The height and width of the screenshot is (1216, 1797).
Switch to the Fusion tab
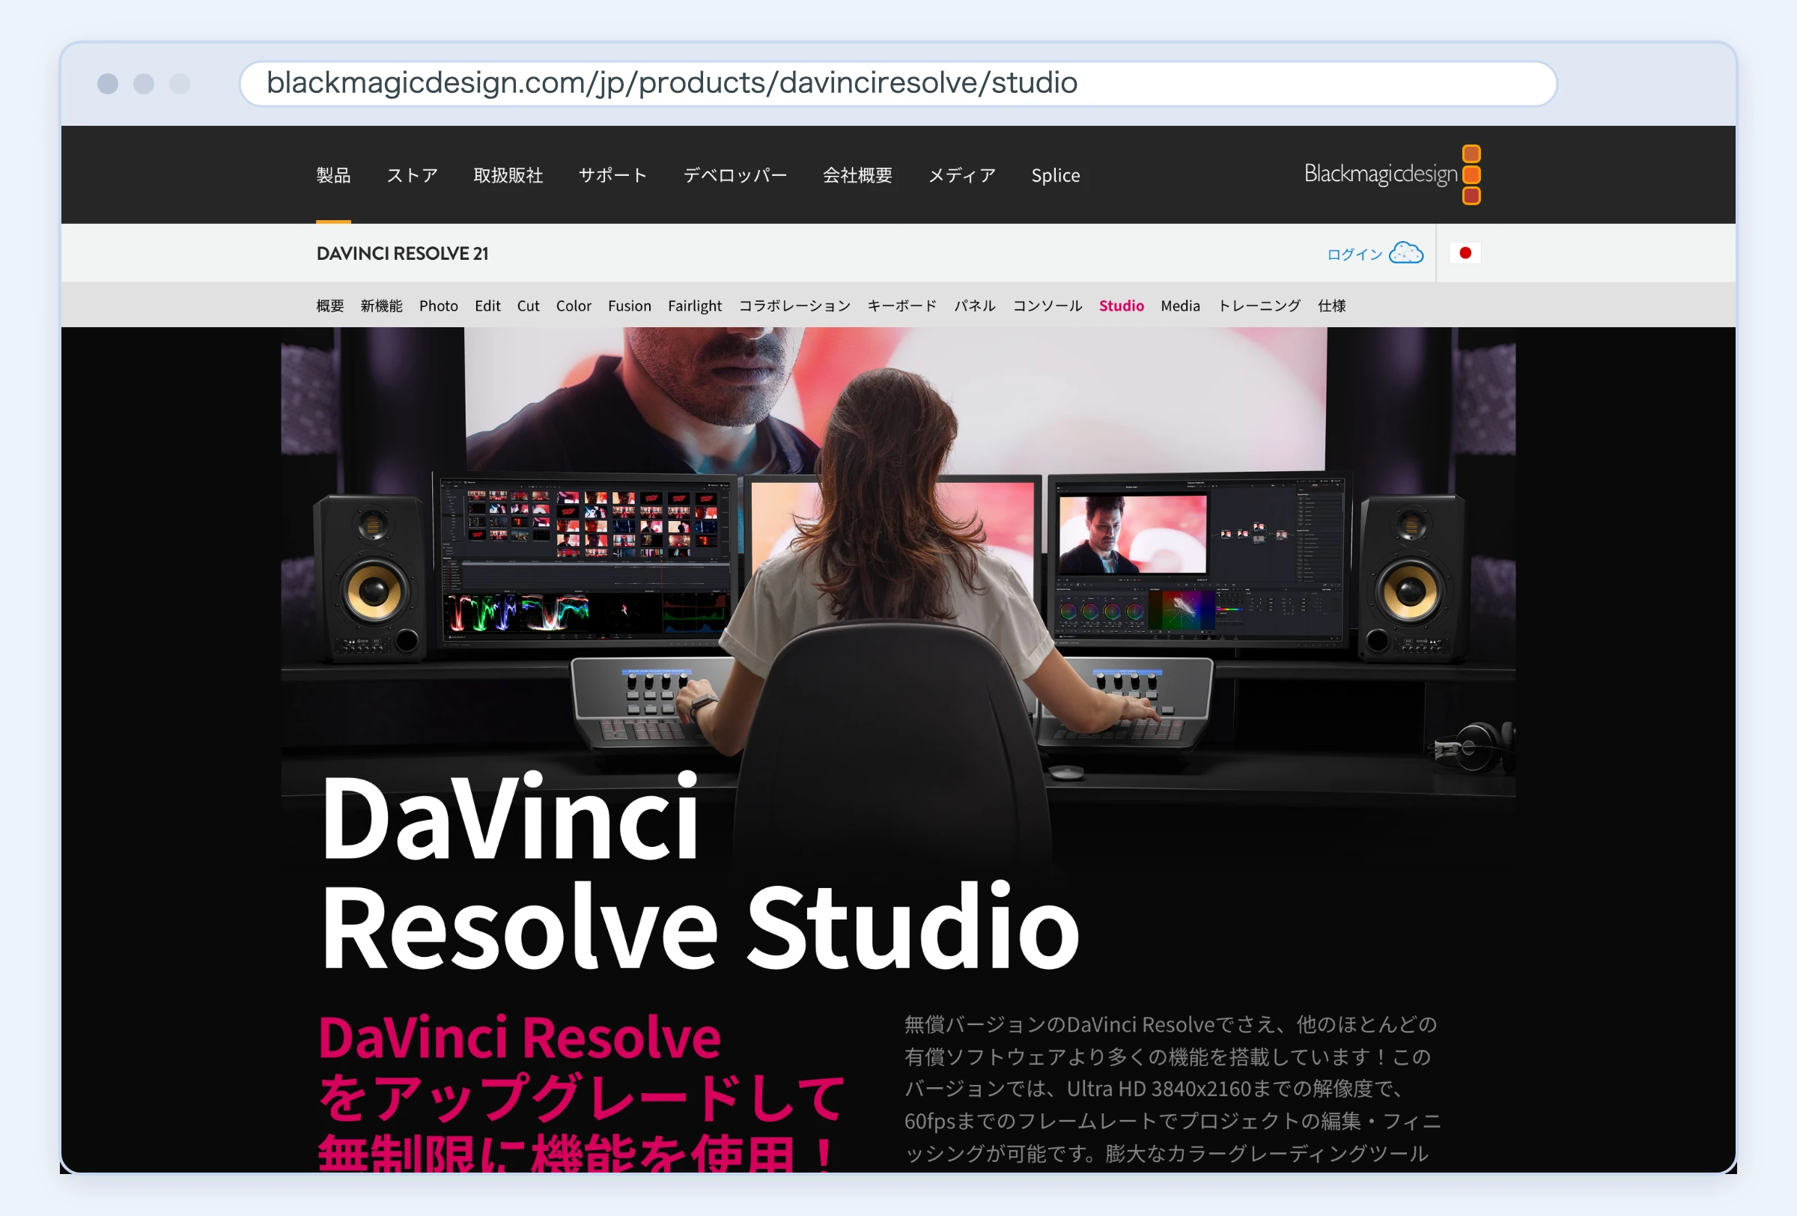(630, 305)
